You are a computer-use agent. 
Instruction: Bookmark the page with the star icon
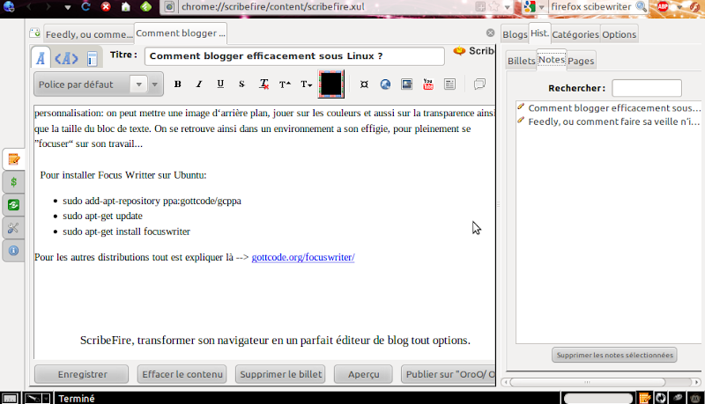pyautogui.click(x=494, y=7)
